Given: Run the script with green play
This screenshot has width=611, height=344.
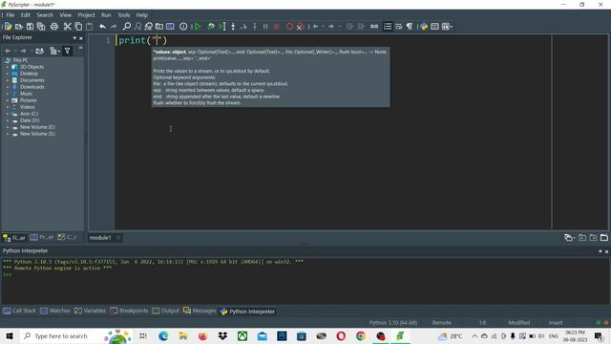Looking at the screenshot, I should tap(198, 27).
